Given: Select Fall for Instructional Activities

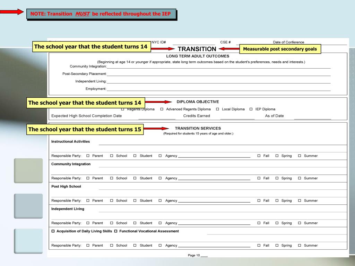Looking at the screenshot, I should [x=259, y=156].
